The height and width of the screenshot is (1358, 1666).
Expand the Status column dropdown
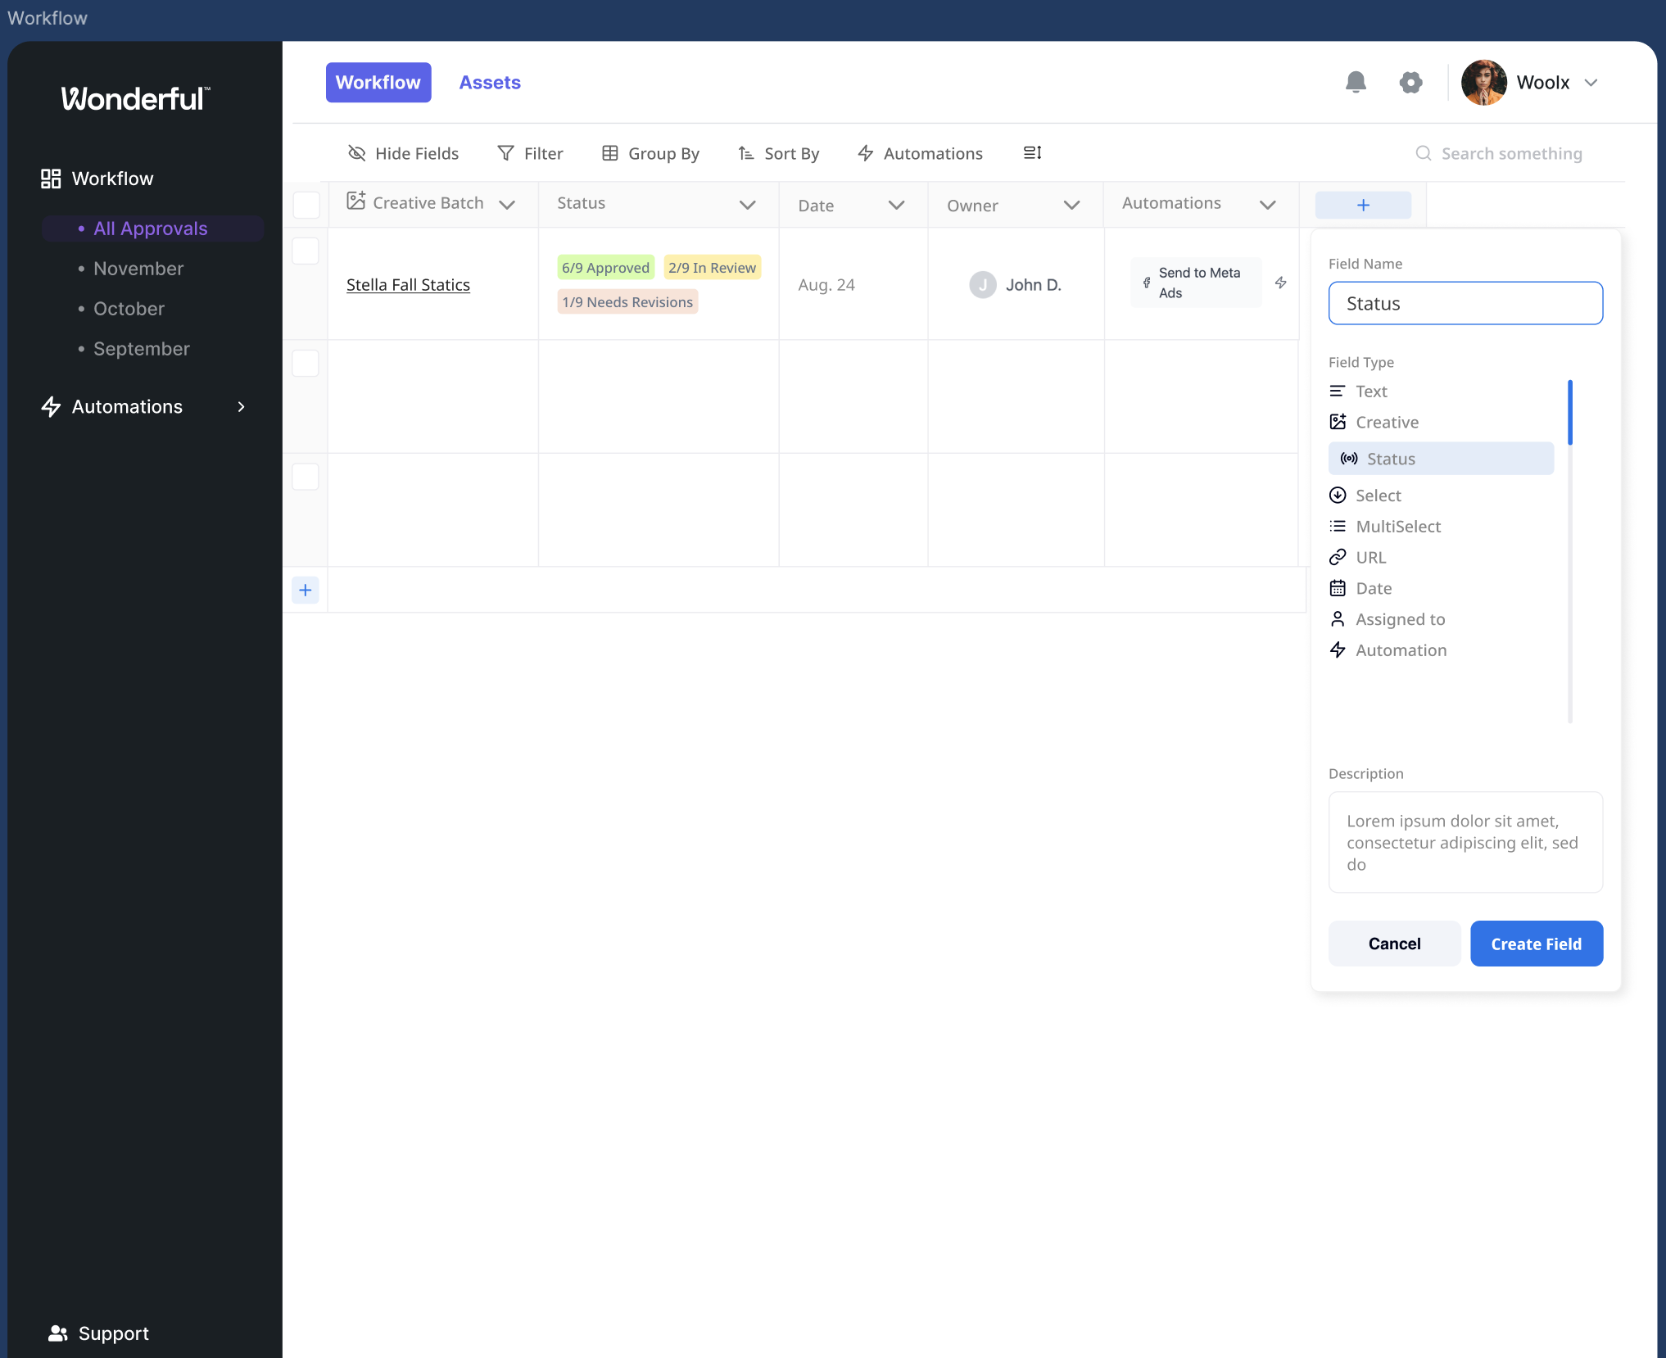point(747,205)
